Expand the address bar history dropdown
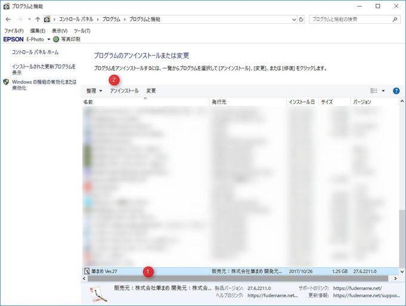 coord(291,20)
